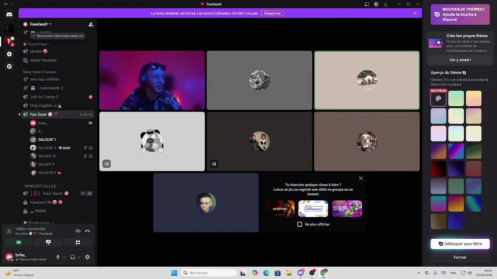The image size is (497, 279).
Task: Open the commands-2 channel
Action: pyautogui.click(x=58, y=88)
